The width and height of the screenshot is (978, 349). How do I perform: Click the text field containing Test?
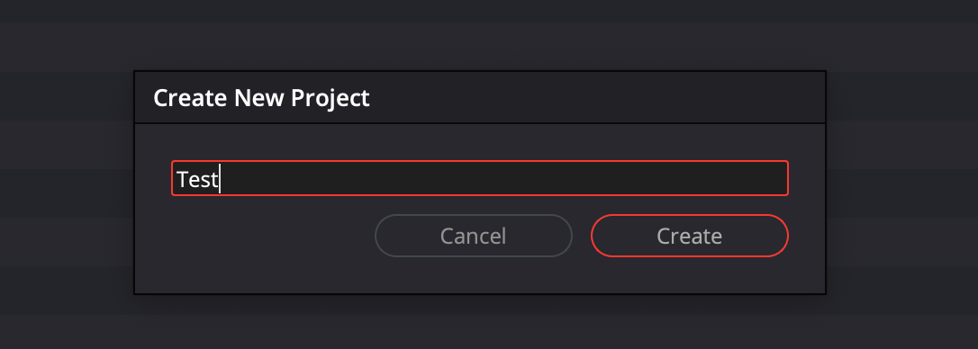(x=480, y=178)
